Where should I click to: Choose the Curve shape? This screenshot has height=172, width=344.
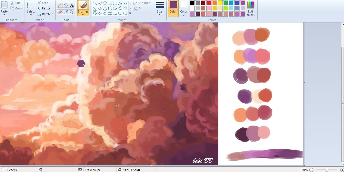pos(100,3)
